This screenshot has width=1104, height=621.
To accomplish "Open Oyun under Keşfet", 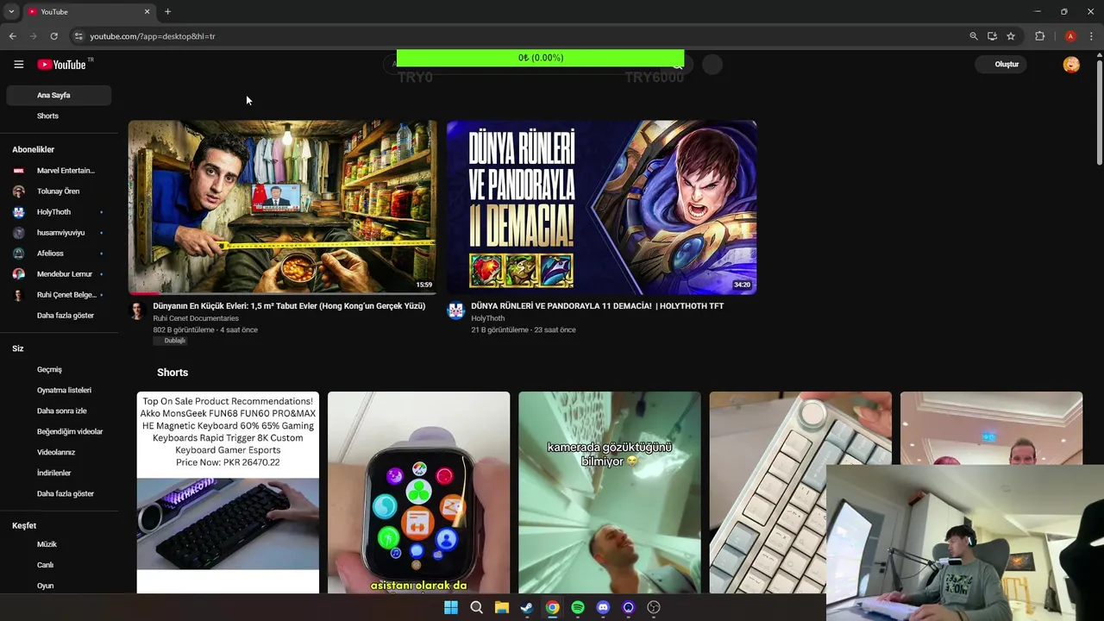I will click(x=60, y=586).
